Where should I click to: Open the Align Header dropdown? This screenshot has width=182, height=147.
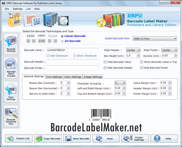tap(133, 50)
